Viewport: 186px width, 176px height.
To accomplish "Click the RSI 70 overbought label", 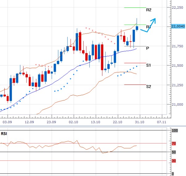I will pos(174,143).
